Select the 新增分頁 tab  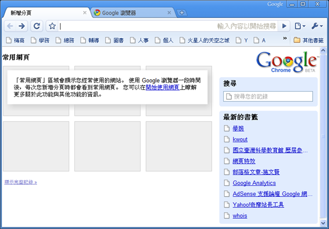pyautogui.click(x=47, y=13)
